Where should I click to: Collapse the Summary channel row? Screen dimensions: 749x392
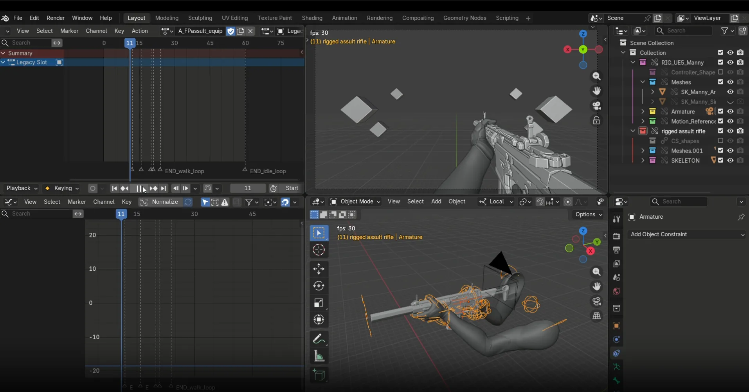point(3,53)
